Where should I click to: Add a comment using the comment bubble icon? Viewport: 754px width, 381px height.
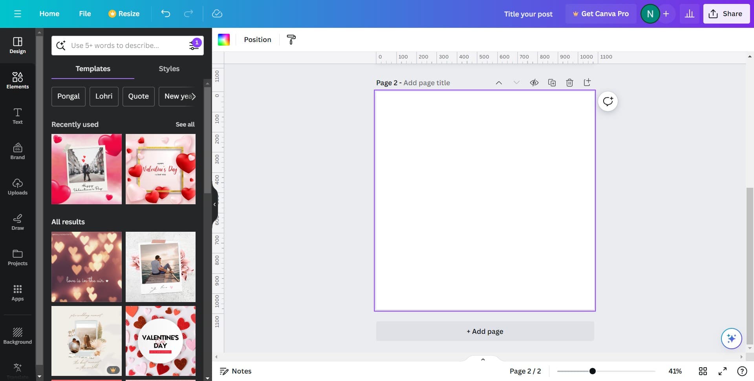pos(608,101)
